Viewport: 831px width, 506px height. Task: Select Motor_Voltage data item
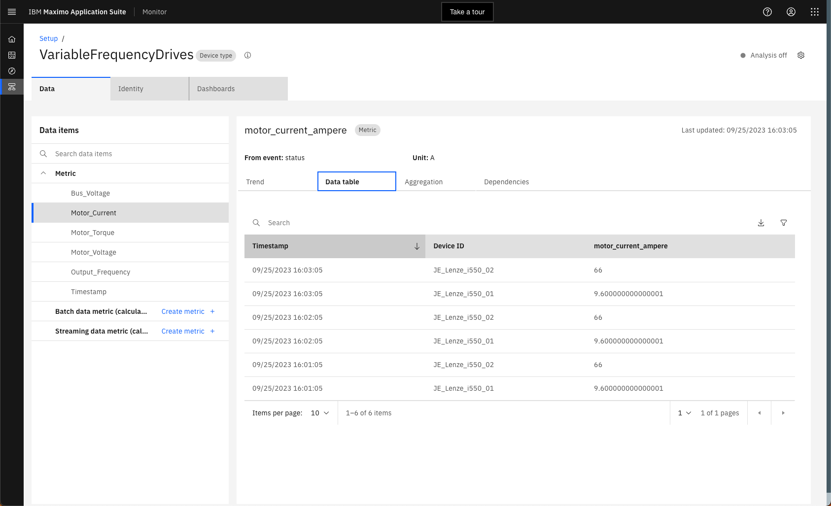(x=130, y=252)
